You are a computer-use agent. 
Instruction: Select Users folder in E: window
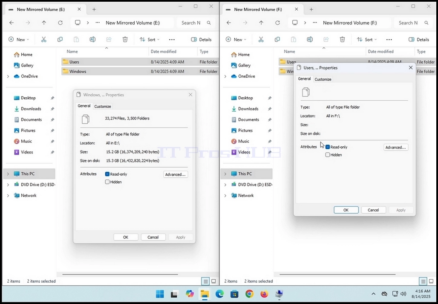[140, 62]
